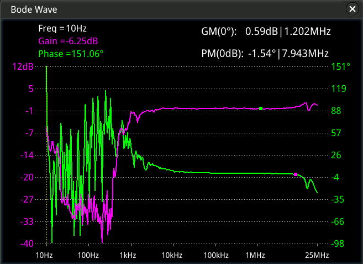363x264 pixels.
Task: Click the 88 phase axis label
Action: coord(336,111)
